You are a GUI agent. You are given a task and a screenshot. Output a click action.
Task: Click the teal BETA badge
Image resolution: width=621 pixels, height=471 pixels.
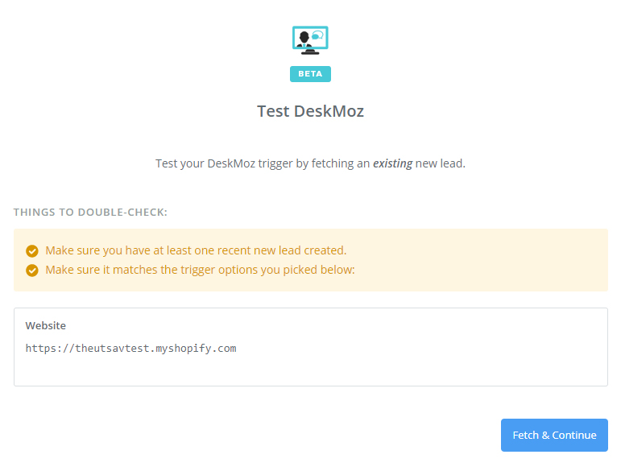(310, 74)
